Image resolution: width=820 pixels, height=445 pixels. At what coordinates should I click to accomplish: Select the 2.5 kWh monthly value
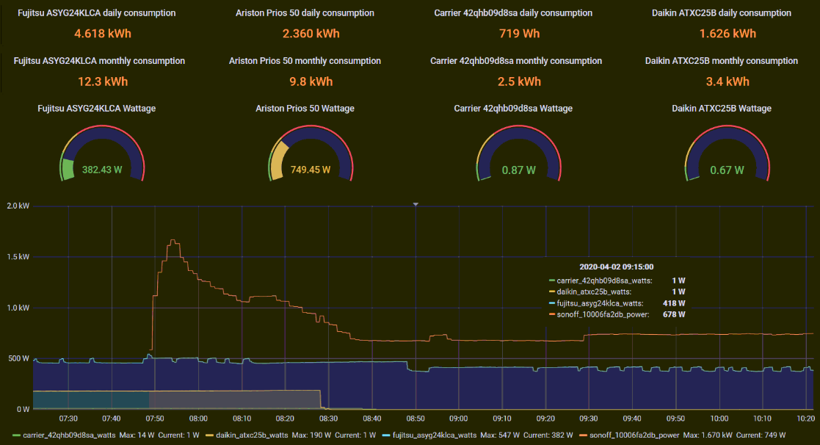[519, 82]
